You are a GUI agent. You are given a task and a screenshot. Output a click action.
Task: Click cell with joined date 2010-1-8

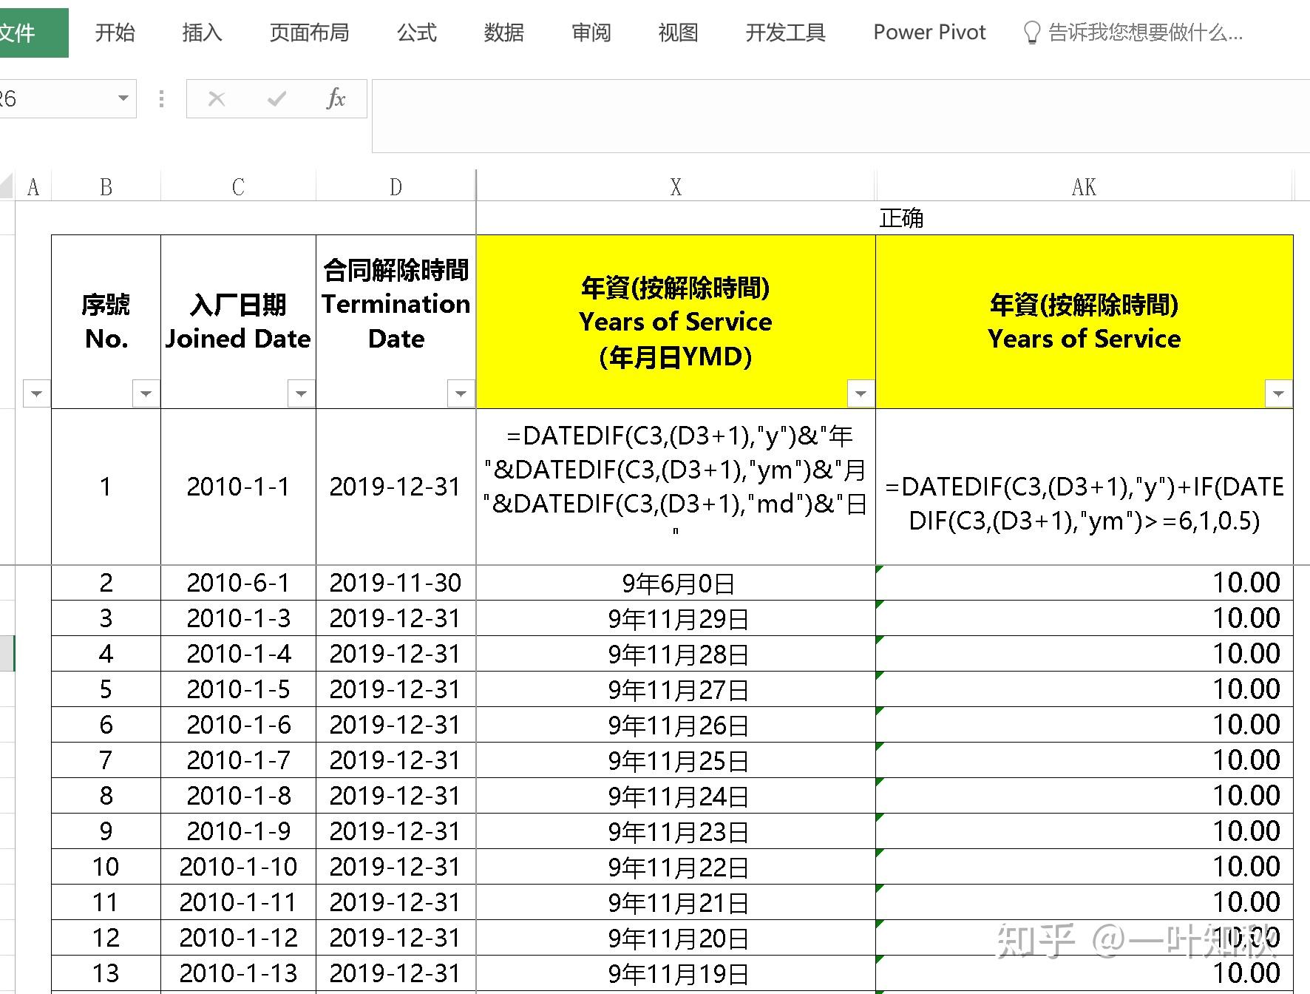click(238, 796)
